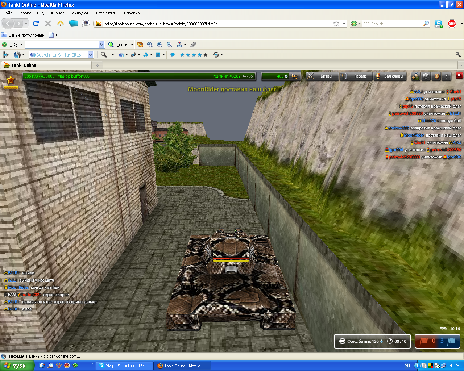The image size is (464, 371).
Task: Open the Зал славы hall of fame
Action: (390, 76)
